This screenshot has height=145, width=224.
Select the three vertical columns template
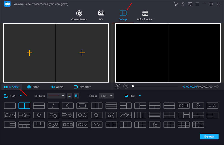(x=97, y=106)
